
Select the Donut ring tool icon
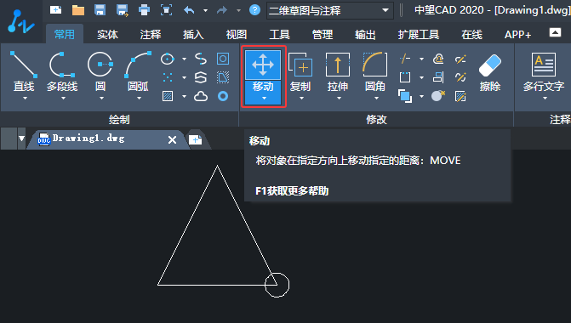[223, 96]
